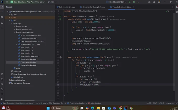The image size is (178, 110).
Task: Select Scratches and Consoles node
Action: pyautogui.click(x=19, y=83)
